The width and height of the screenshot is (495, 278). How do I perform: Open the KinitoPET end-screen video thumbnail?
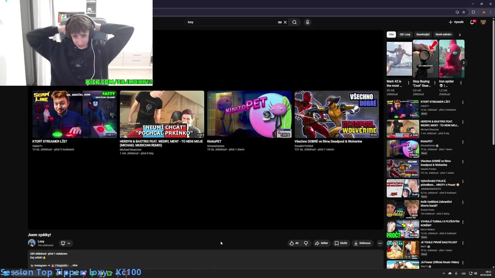(x=249, y=114)
